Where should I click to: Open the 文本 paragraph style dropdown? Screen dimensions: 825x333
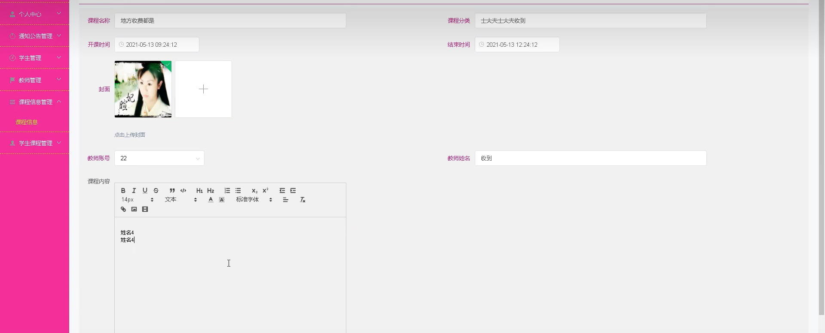(181, 200)
